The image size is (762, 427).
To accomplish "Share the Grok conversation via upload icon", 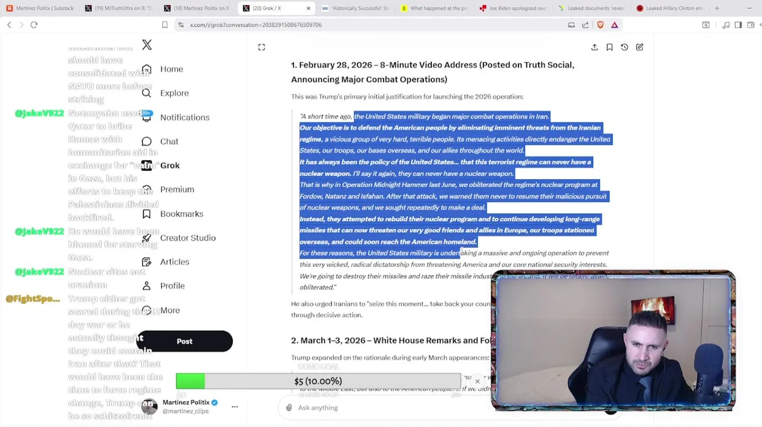I will point(595,47).
